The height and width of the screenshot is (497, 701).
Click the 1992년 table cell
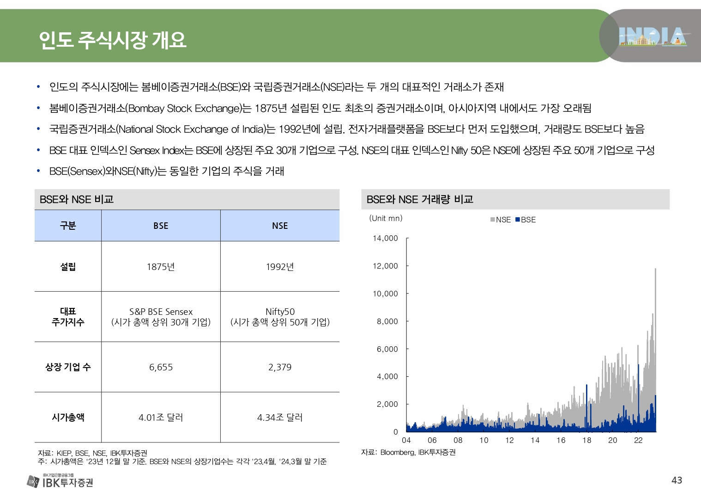point(280,267)
